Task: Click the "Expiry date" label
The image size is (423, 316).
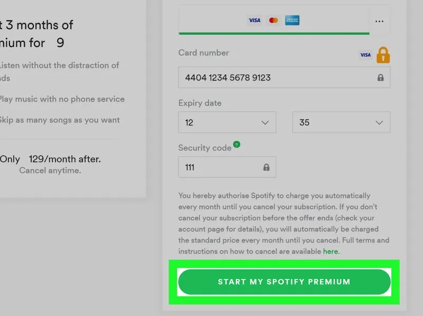Action: point(200,103)
